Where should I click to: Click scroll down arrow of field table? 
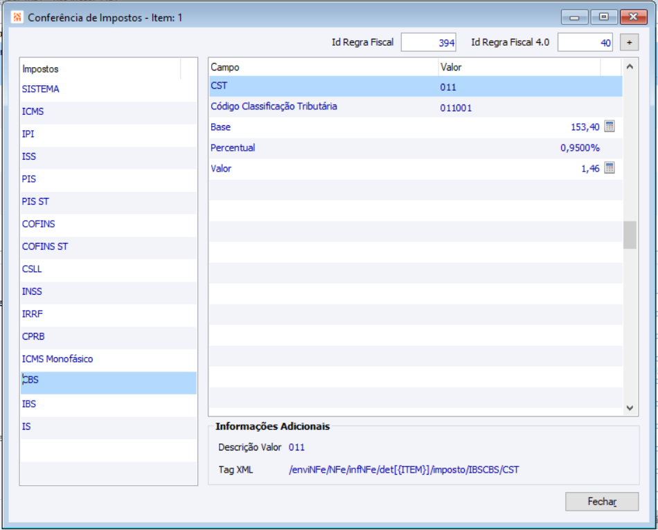coord(630,408)
